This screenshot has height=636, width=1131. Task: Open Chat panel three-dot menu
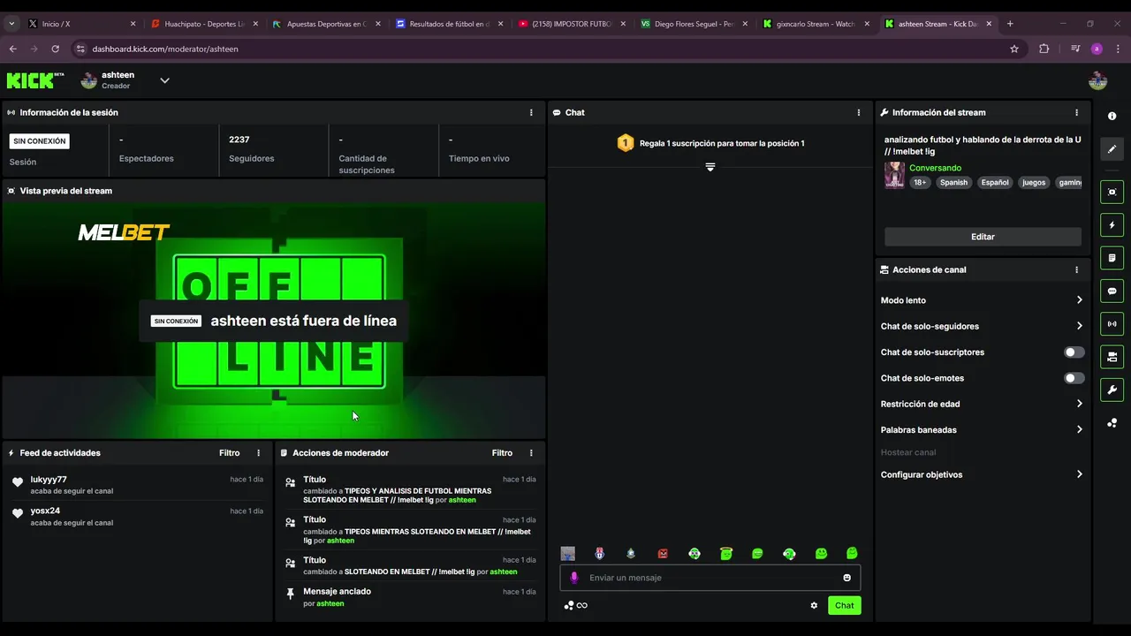pyautogui.click(x=859, y=112)
